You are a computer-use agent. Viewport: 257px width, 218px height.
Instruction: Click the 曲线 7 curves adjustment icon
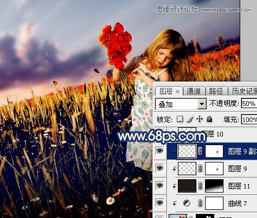click(187, 203)
